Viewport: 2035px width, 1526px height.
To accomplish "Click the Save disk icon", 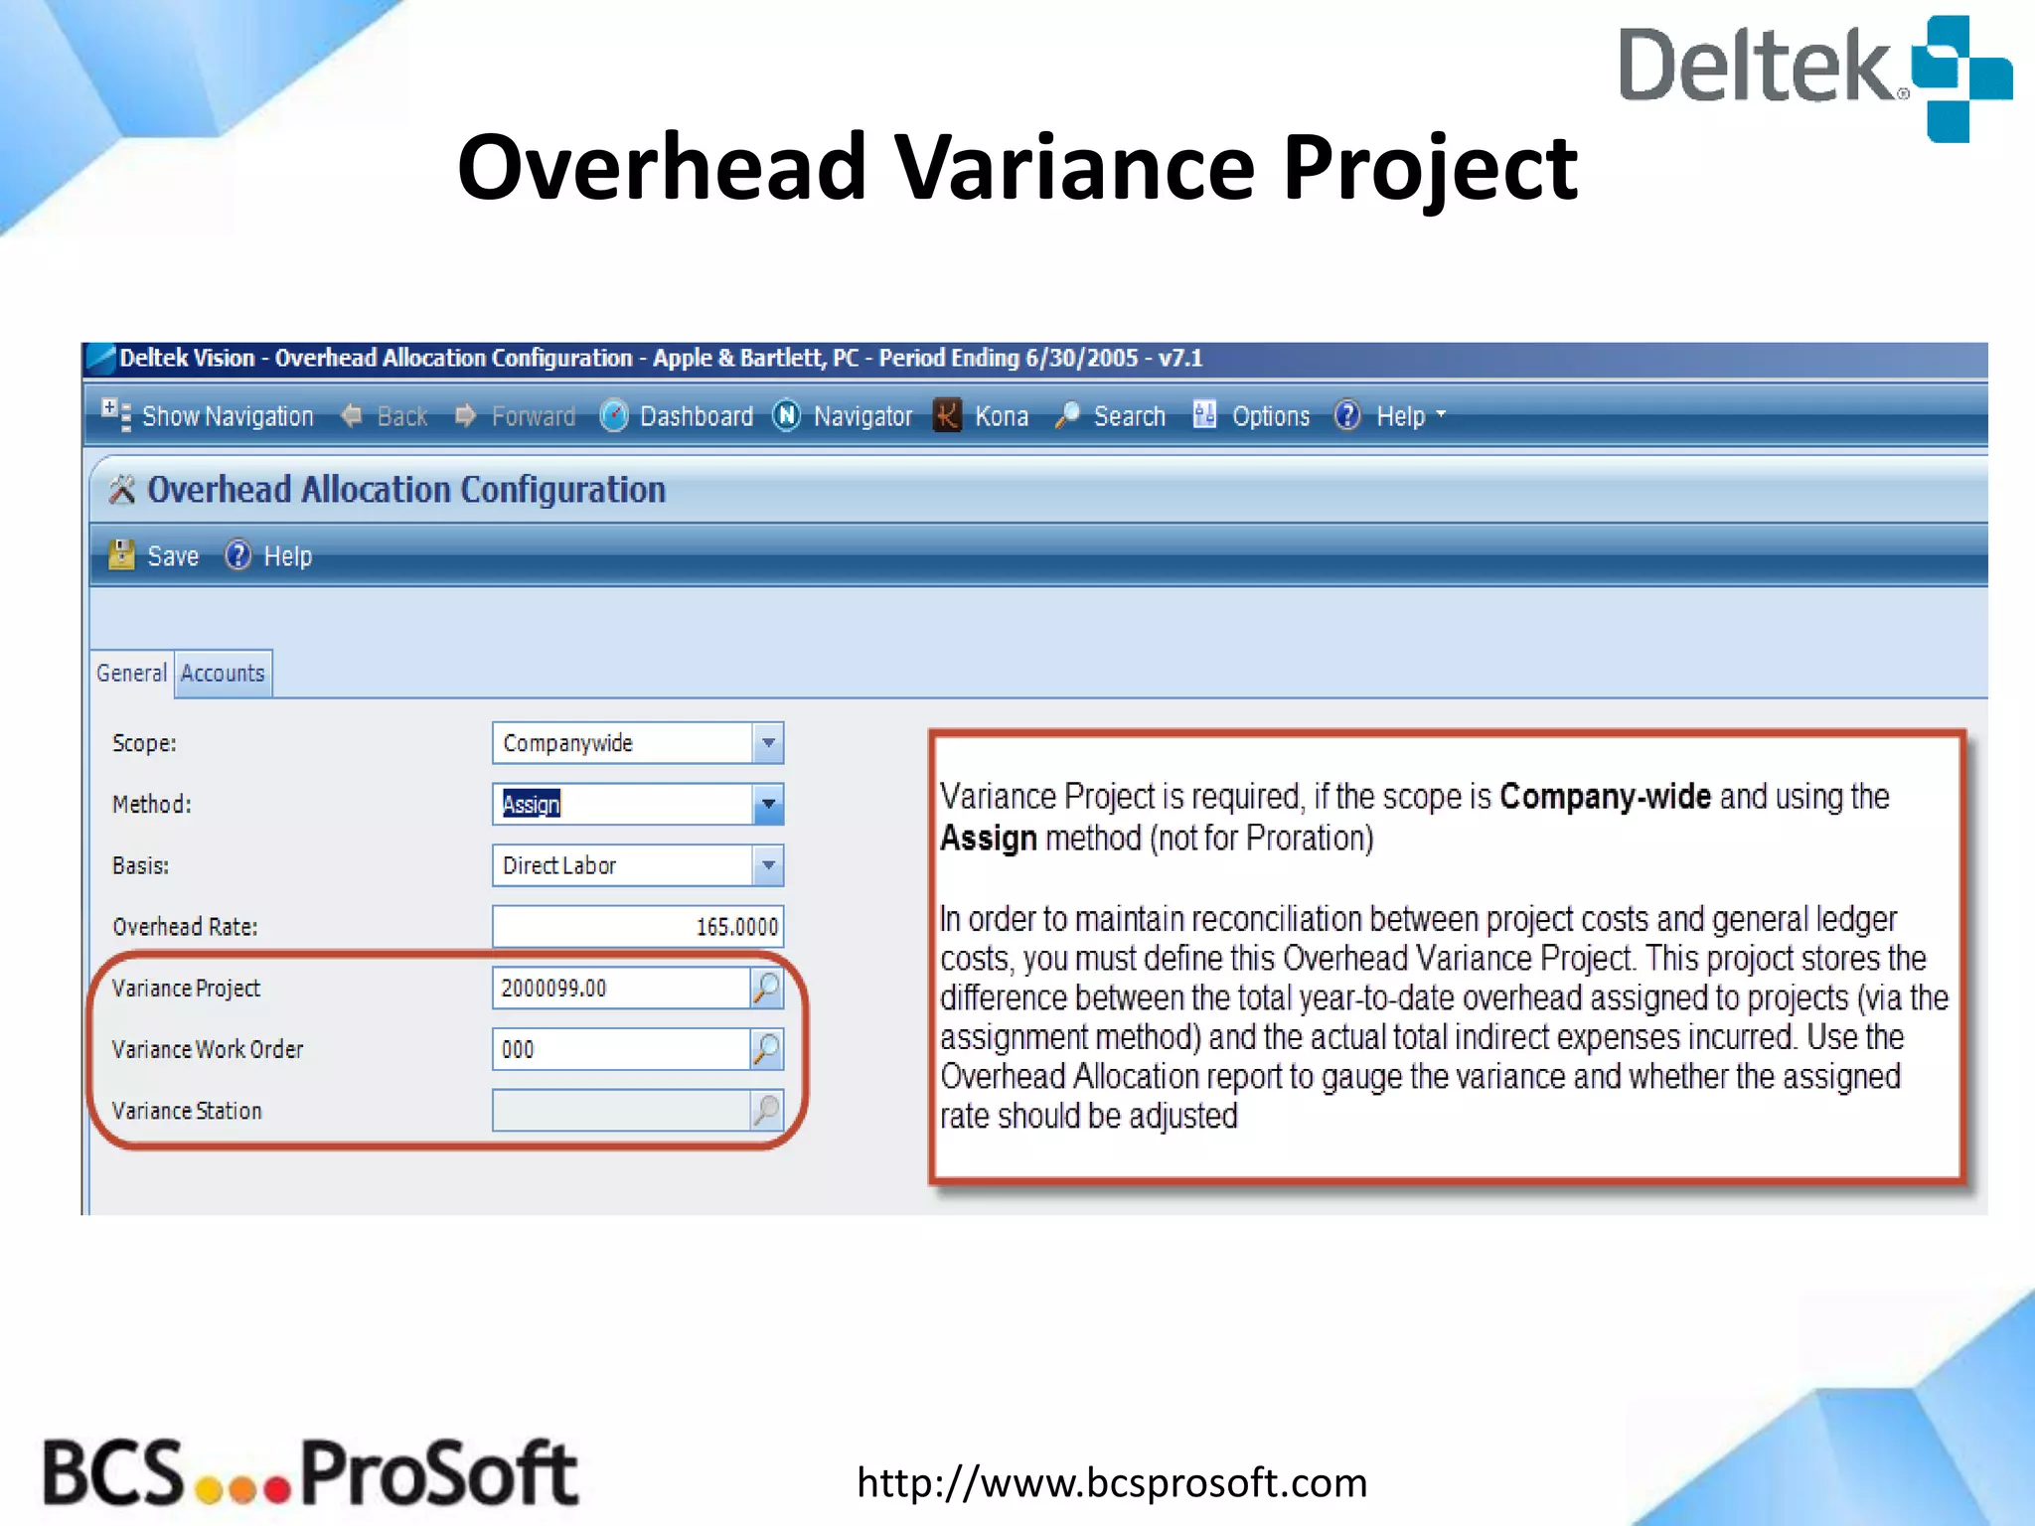I will (x=121, y=555).
